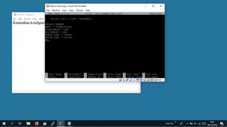The height and width of the screenshot is (127, 227).
Task: Open the People icon in taskbar
Action: click(x=181, y=123)
